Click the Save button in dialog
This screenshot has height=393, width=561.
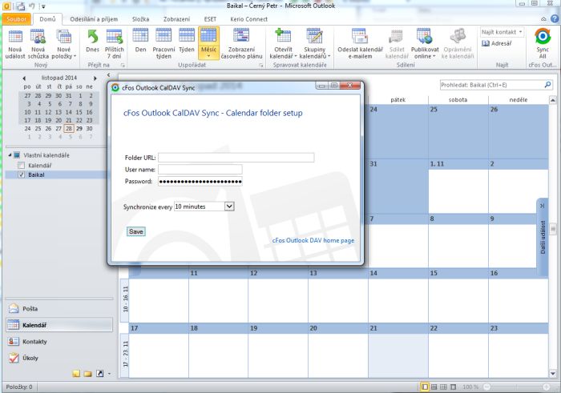(x=136, y=231)
